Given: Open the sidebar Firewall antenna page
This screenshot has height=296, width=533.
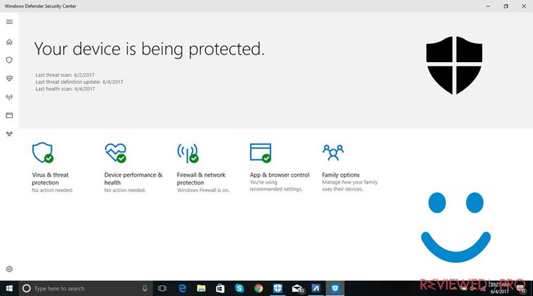Looking at the screenshot, I should 9,97.
